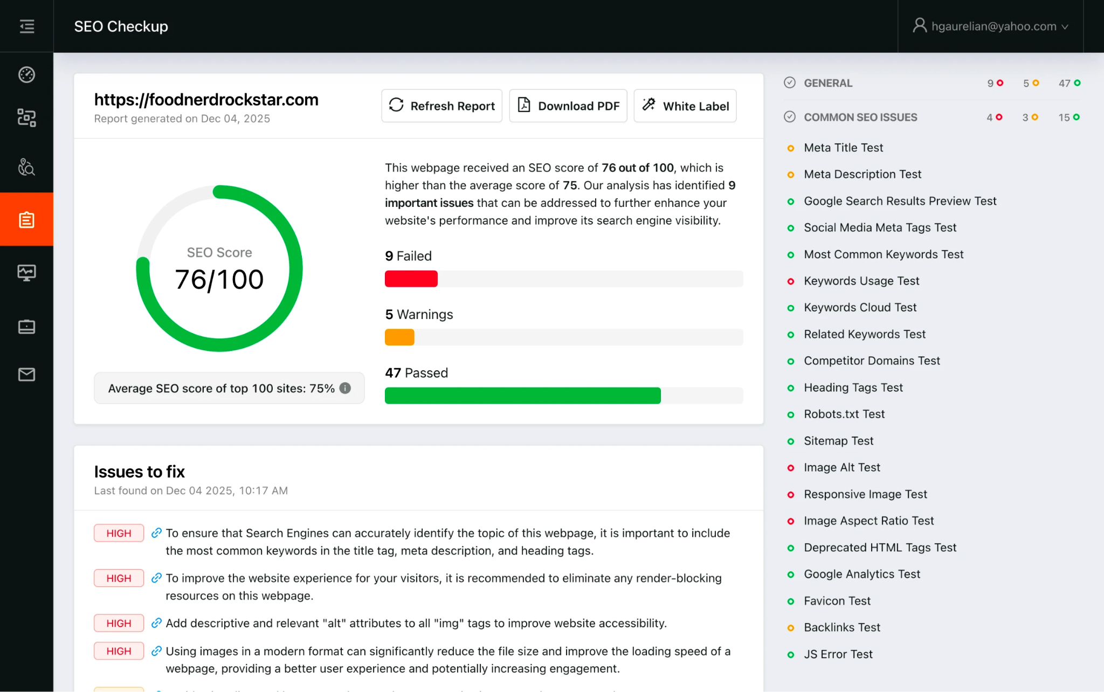1104x692 pixels.
Task: Expand the COMMON SEO ISSUES section
Action: tap(861, 117)
